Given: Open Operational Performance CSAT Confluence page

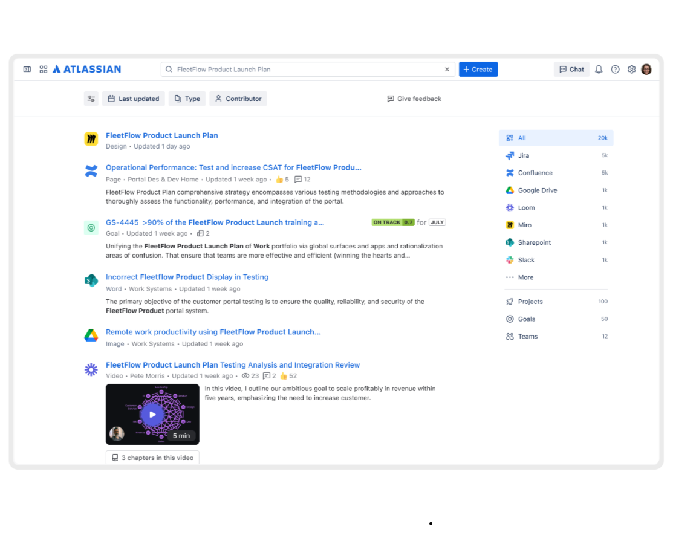Looking at the screenshot, I should [x=233, y=167].
